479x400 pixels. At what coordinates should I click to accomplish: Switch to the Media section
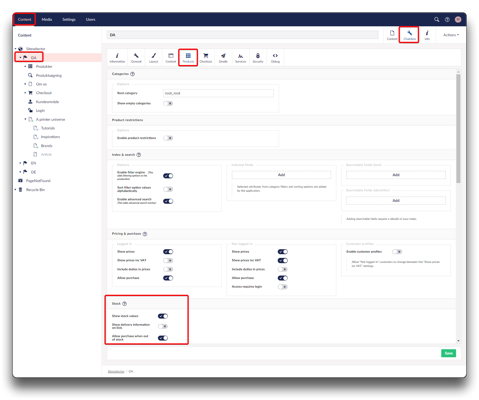[47, 20]
